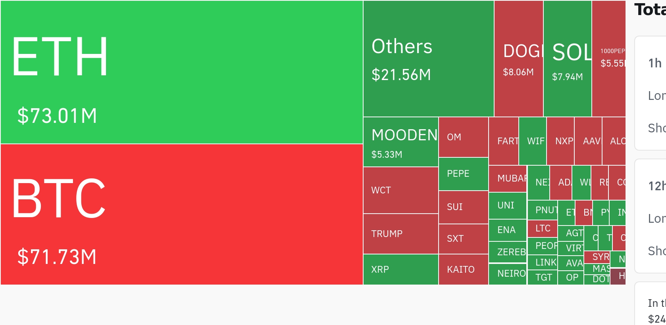Open the 1h liquidation card
Screen dimensions: 666x325
(x=651, y=93)
